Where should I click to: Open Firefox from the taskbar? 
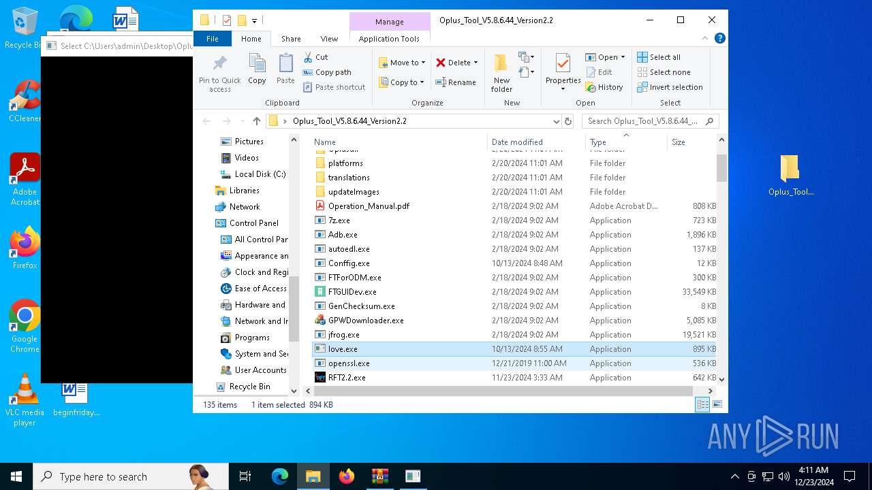tap(347, 476)
